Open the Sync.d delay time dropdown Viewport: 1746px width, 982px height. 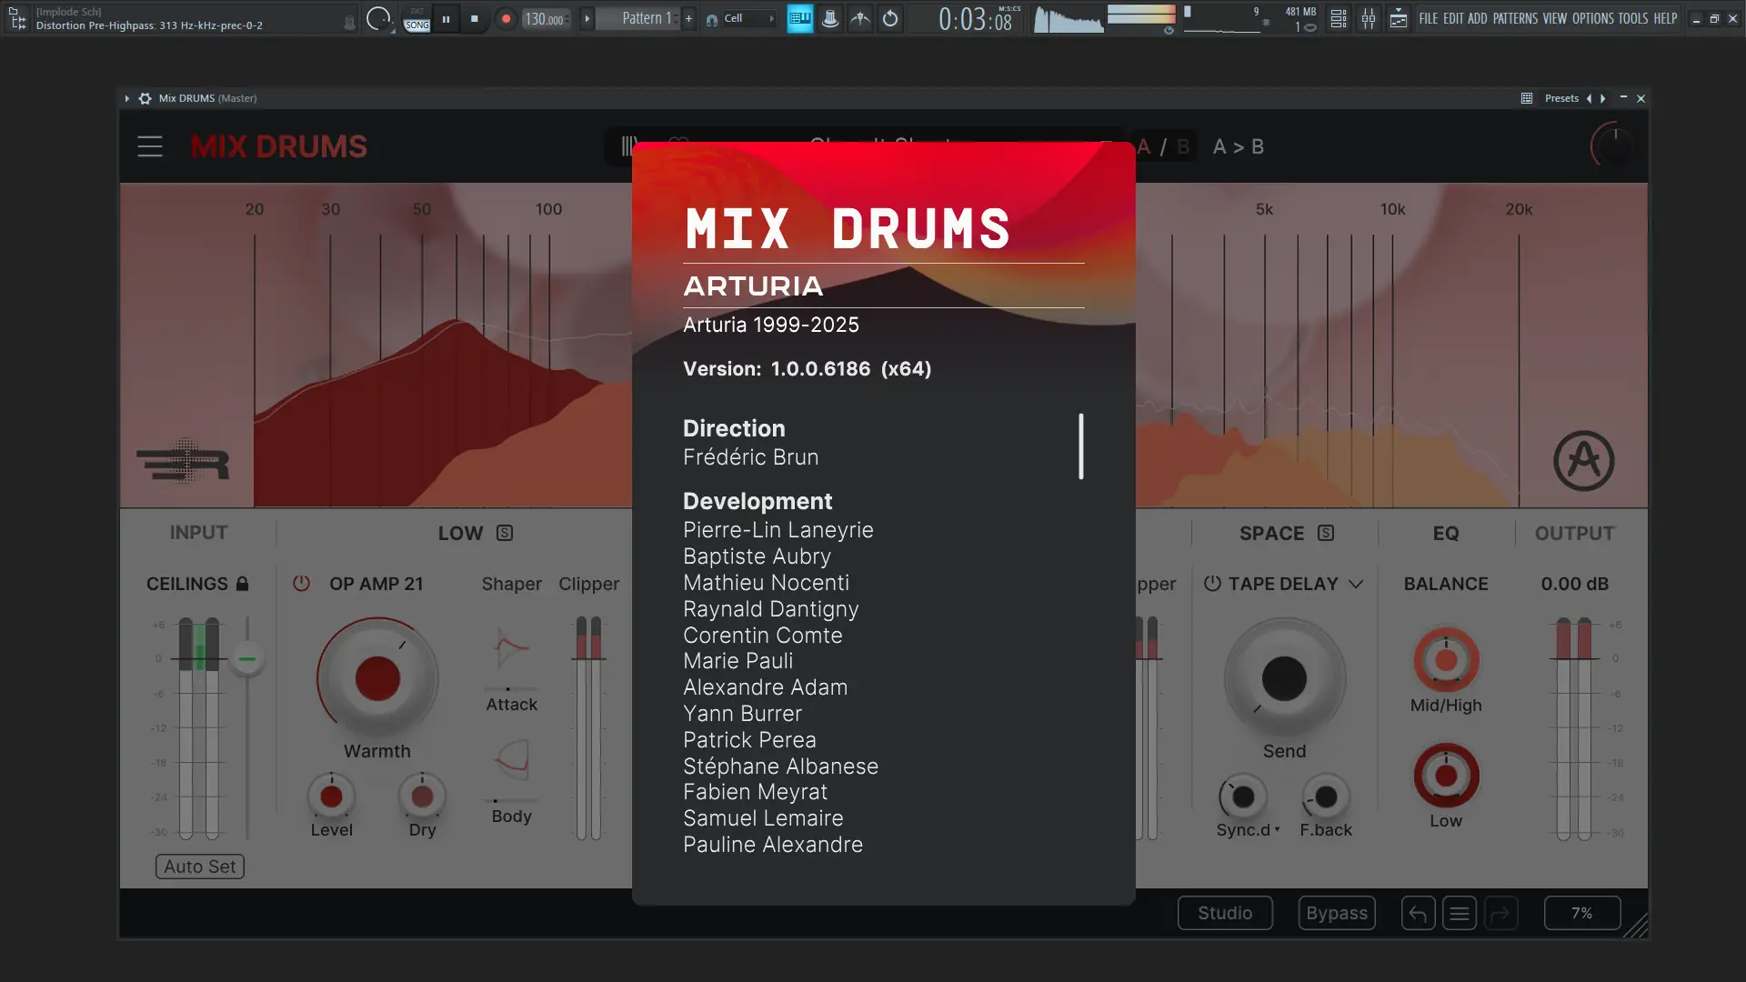point(1249,829)
